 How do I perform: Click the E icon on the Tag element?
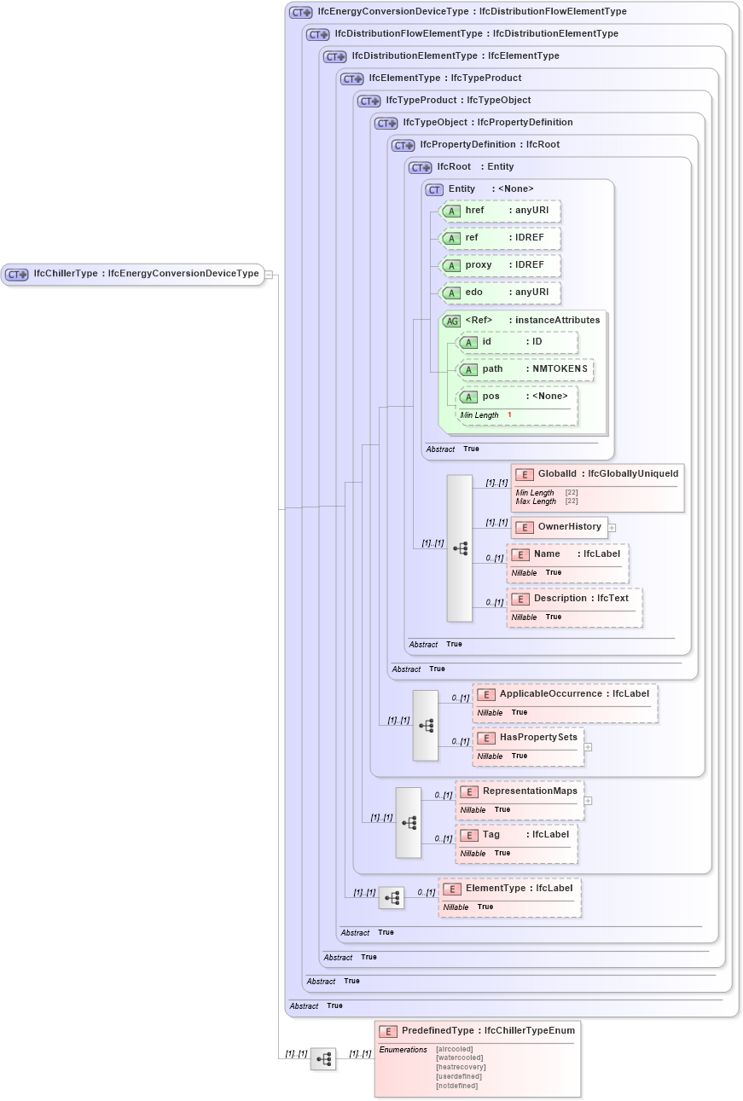(468, 835)
